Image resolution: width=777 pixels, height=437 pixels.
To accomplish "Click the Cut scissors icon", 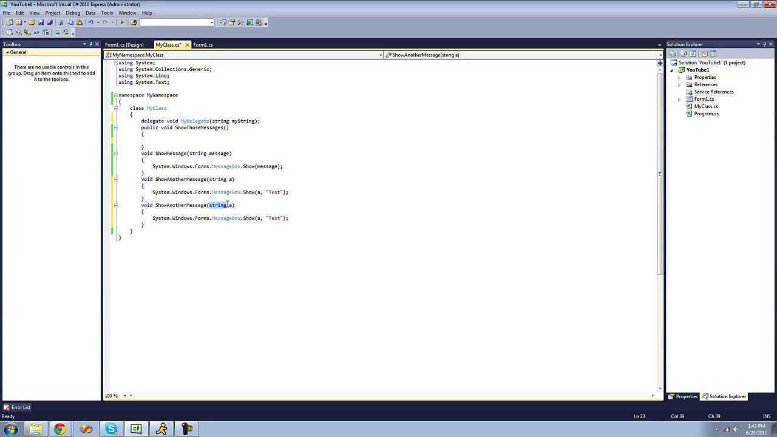I will tap(61, 22).
